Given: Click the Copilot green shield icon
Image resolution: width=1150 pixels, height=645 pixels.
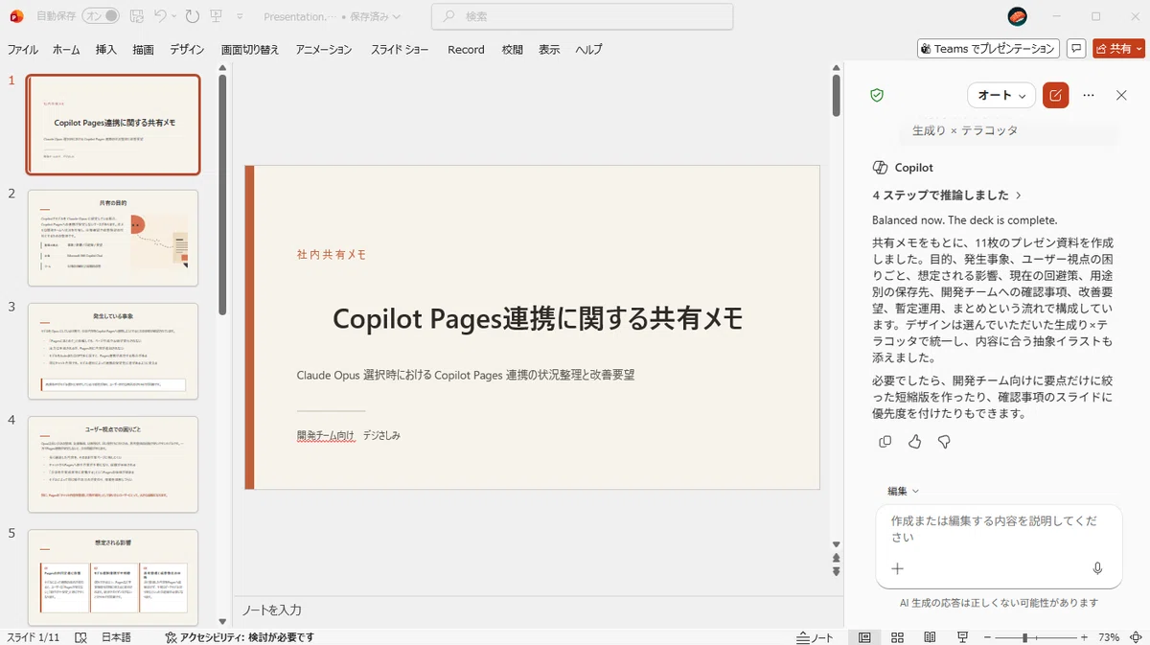Looking at the screenshot, I should [x=876, y=95].
